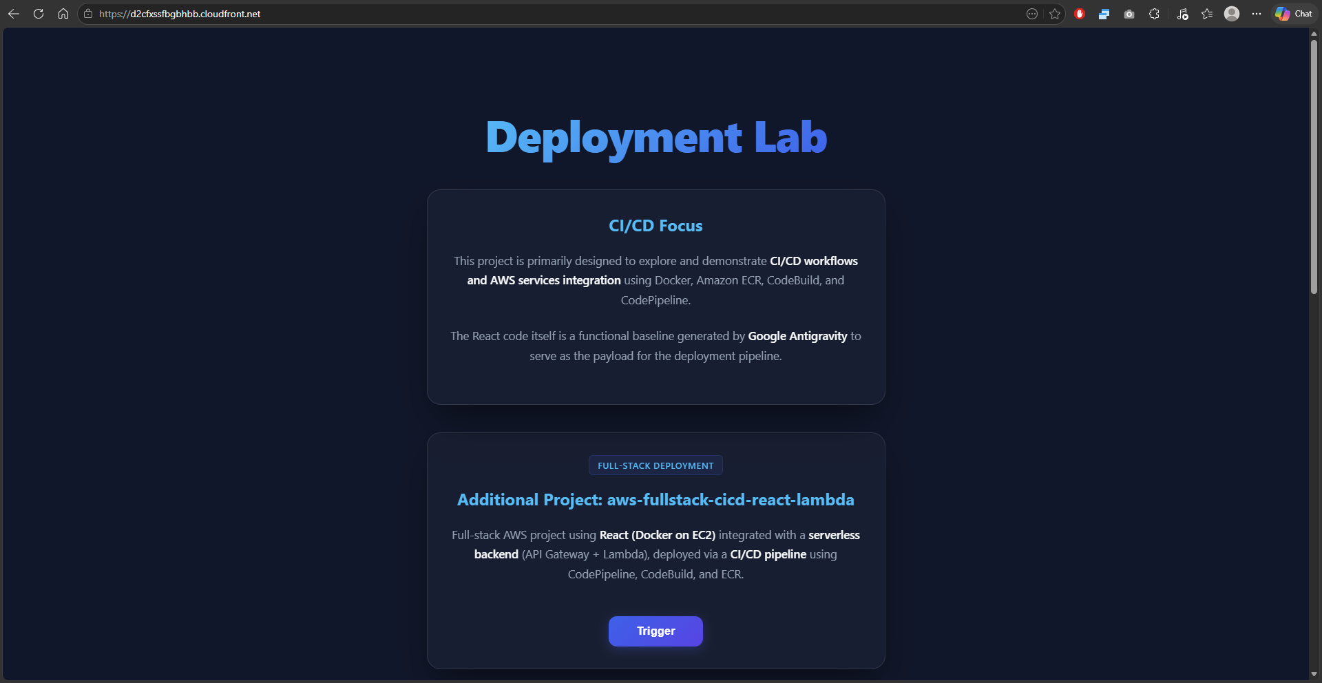
Task: Click the page vertical scrollbar thumb
Action: (1314, 167)
